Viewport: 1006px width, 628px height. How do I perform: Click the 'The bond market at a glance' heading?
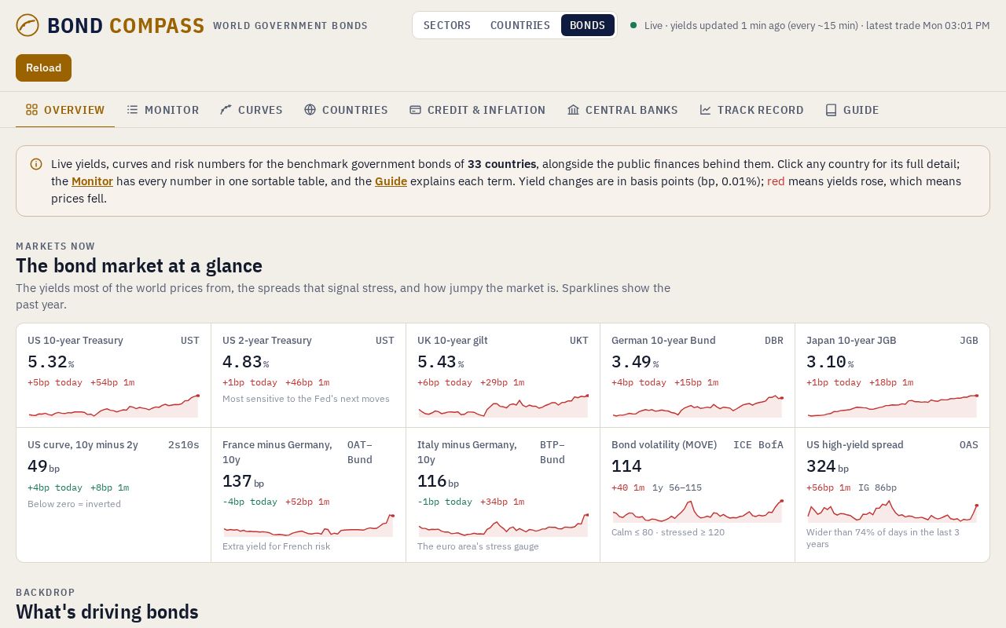click(139, 265)
